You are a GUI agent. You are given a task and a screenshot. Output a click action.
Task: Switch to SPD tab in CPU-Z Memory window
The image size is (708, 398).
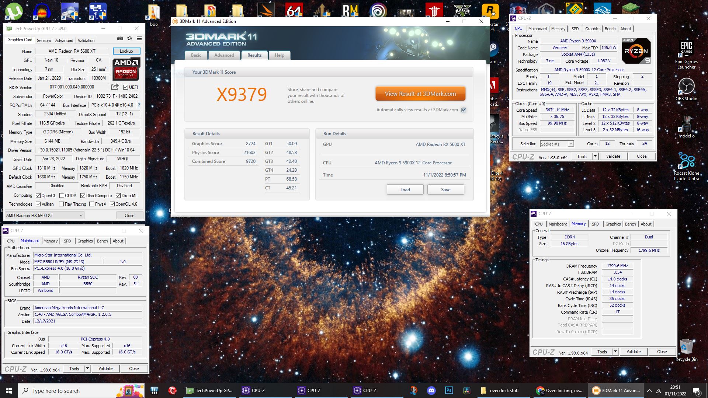595,224
